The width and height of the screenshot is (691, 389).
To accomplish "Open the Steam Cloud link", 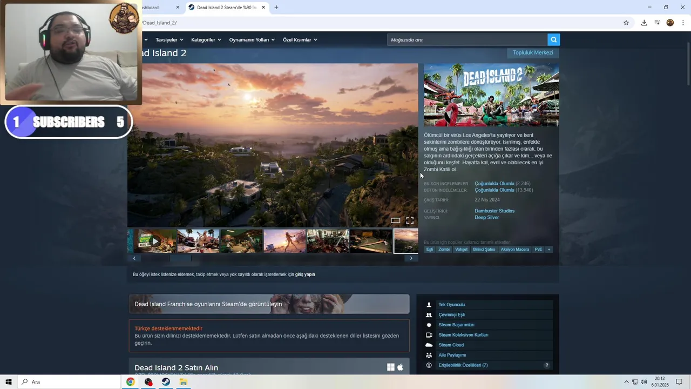I will 451,345.
